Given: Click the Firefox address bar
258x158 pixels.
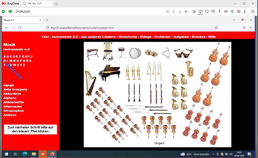Looking at the screenshot, I should [129, 28].
